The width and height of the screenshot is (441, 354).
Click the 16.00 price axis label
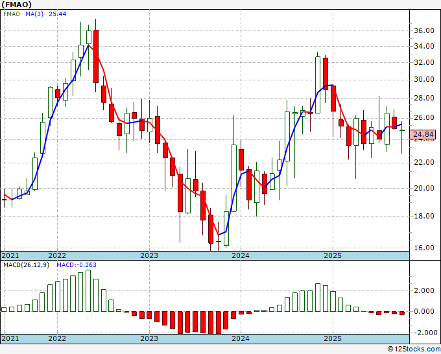pos(423,248)
